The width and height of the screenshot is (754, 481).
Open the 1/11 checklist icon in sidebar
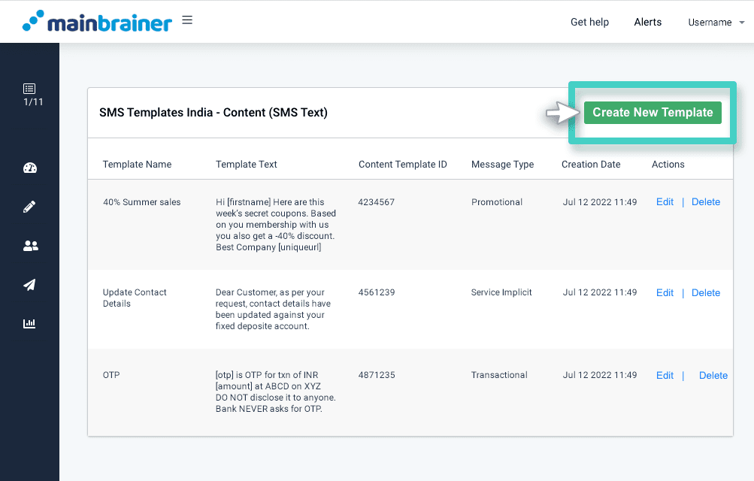29,89
